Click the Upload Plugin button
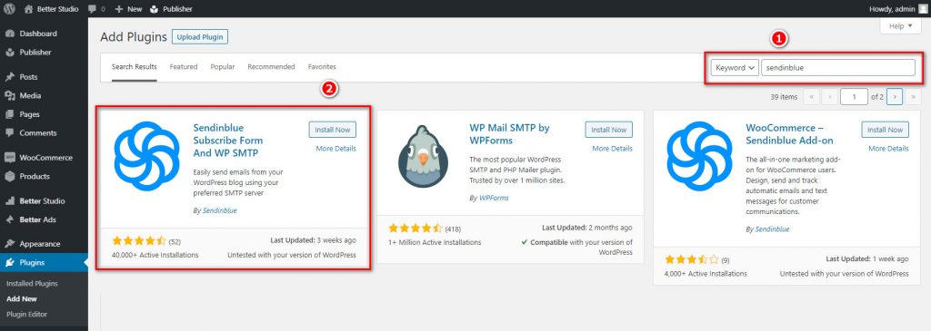Image resolution: width=931 pixels, height=331 pixels. (x=200, y=36)
